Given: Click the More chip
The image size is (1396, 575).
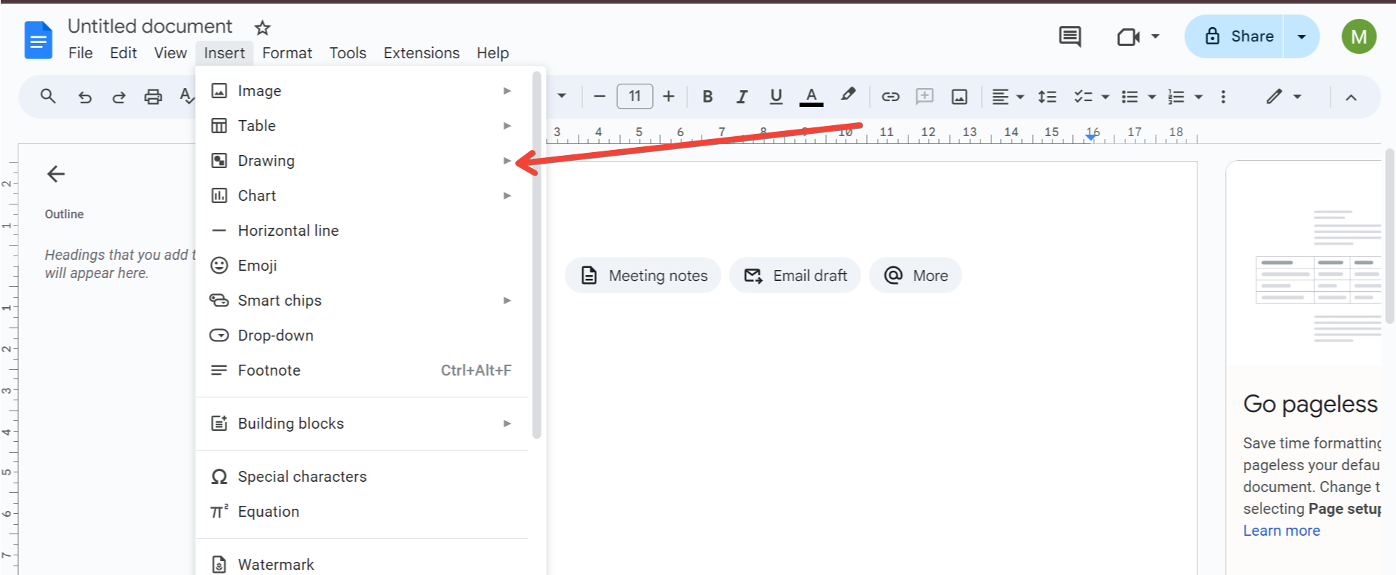Looking at the screenshot, I should [915, 276].
